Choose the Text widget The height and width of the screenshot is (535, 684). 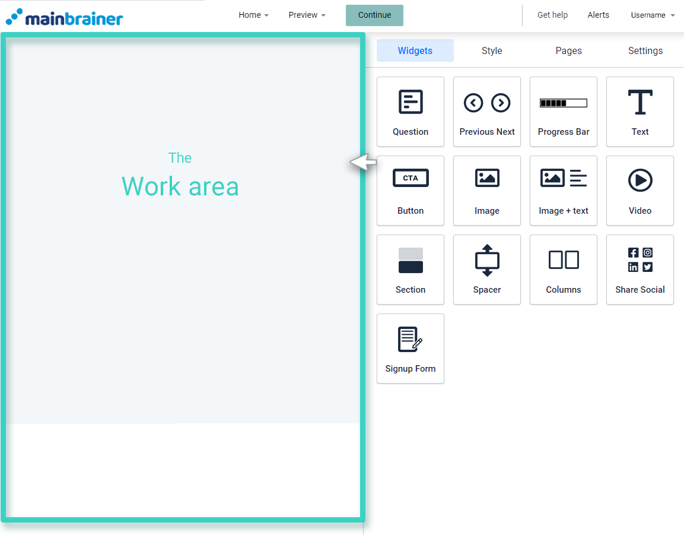(x=640, y=112)
